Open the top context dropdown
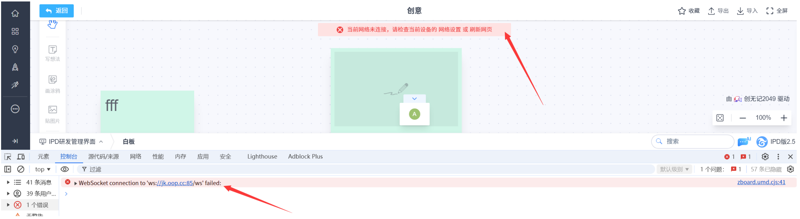800x219 pixels. pos(42,169)
